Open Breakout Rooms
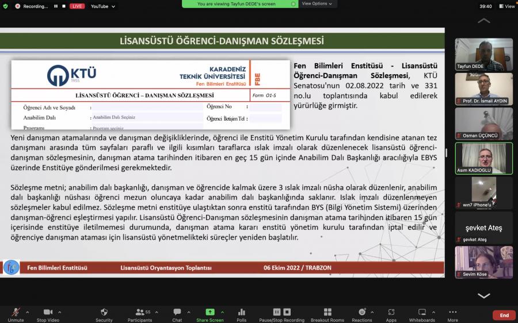 click(x=327, y=315)
